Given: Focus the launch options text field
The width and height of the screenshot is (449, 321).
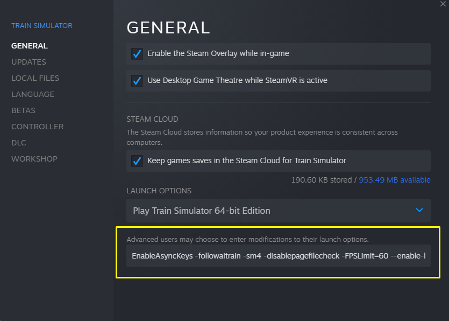Looking at the screenshot, I should [x=278, y=256].
